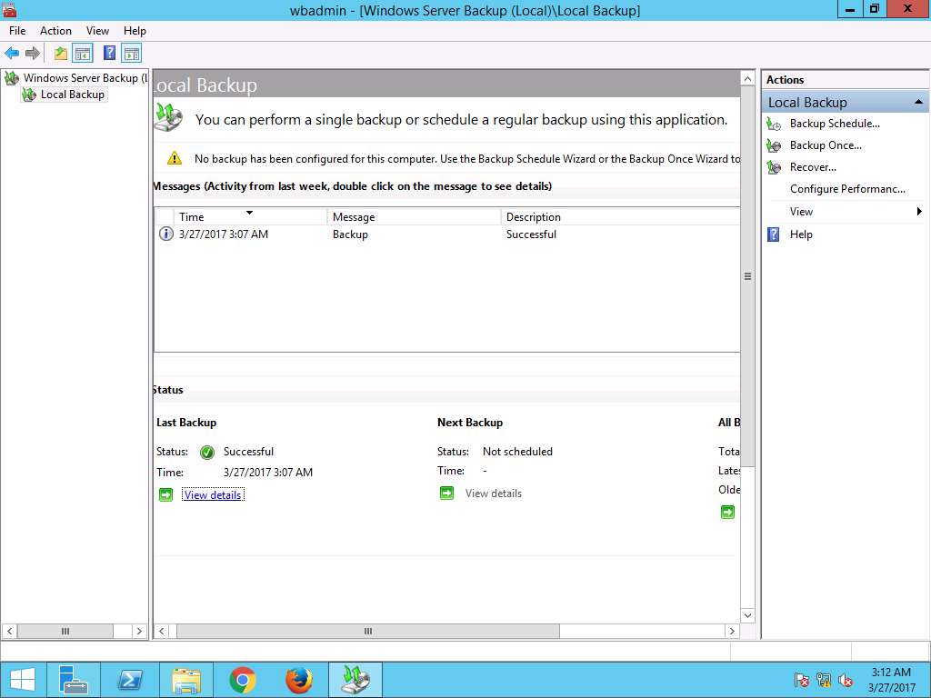Click the Message column header
Screen dimensions: 931x698
click(414, 216)
